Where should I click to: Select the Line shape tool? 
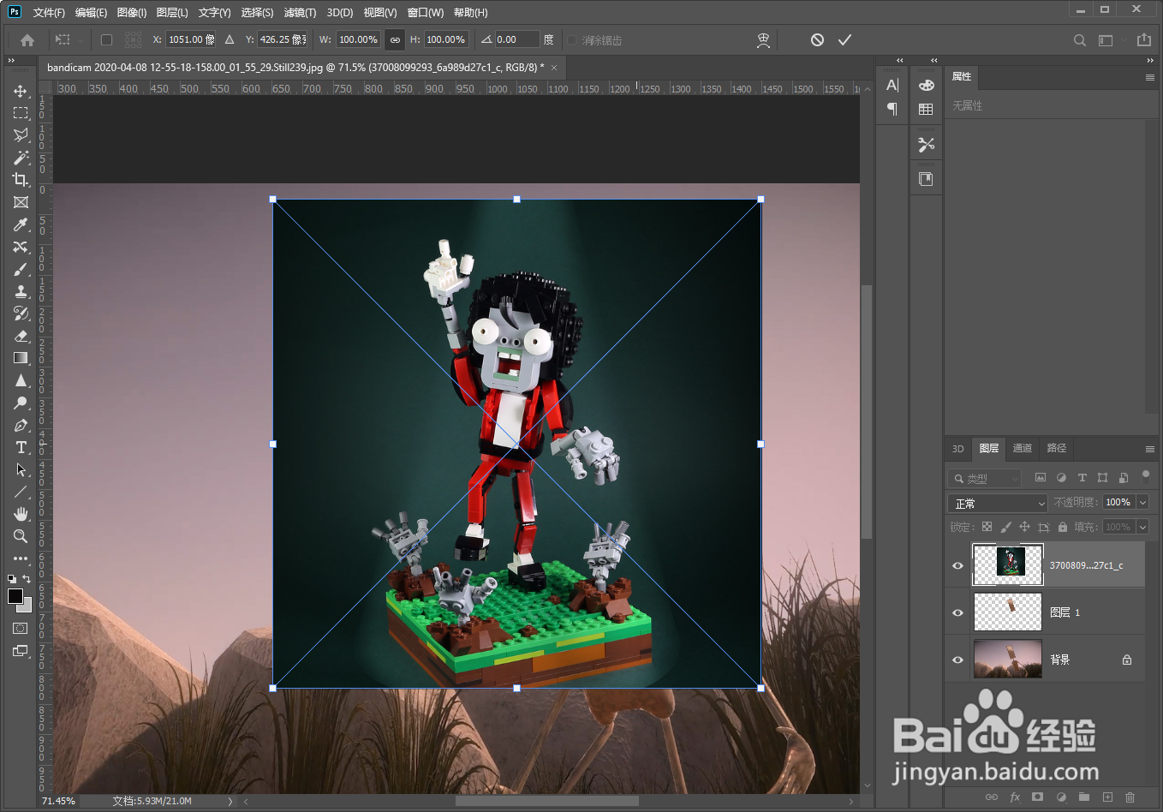tap(21, 492)
